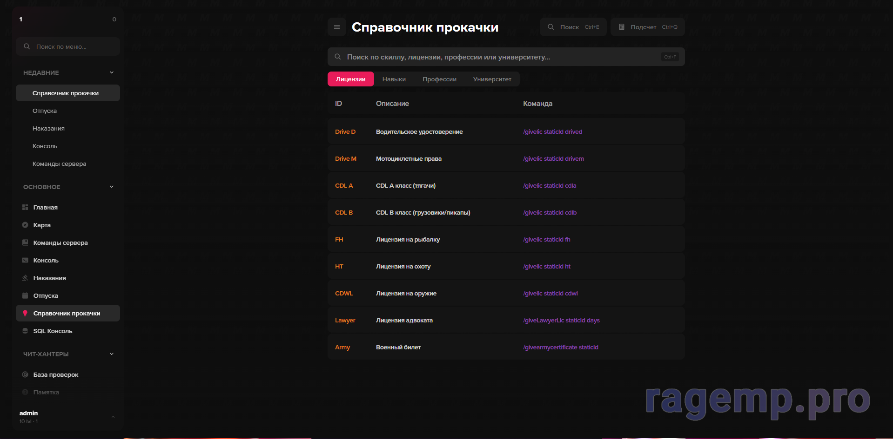Collapse the ЧИТ-ХАНТЕРЫ section
The image size is (893, 439).
112,354
